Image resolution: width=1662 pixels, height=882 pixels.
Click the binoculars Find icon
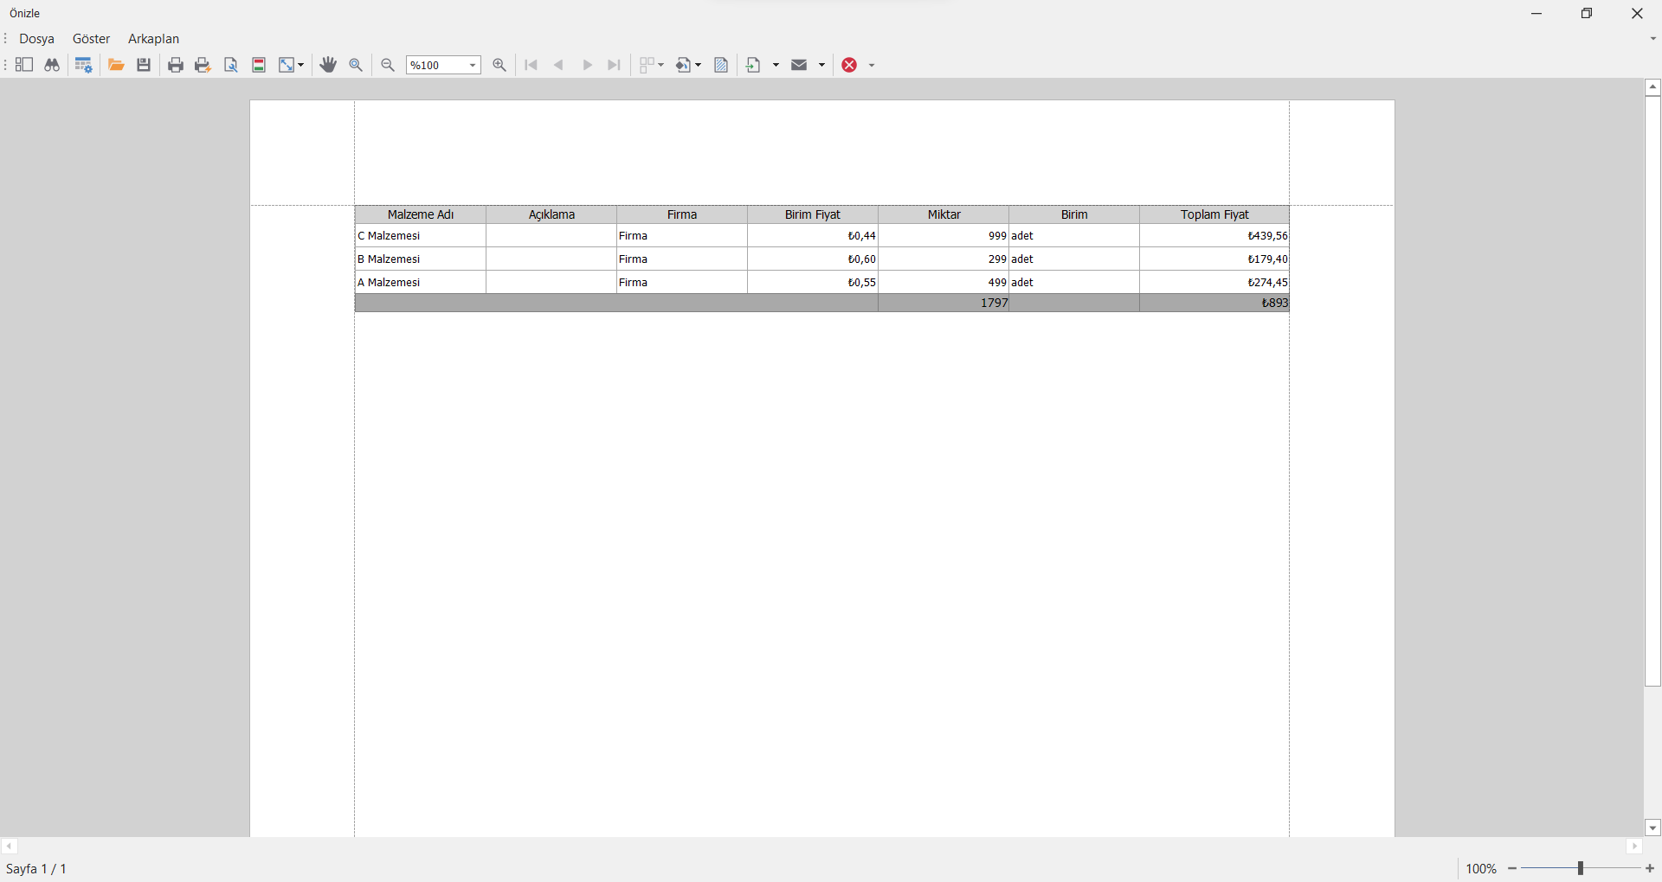click(52, 65)
